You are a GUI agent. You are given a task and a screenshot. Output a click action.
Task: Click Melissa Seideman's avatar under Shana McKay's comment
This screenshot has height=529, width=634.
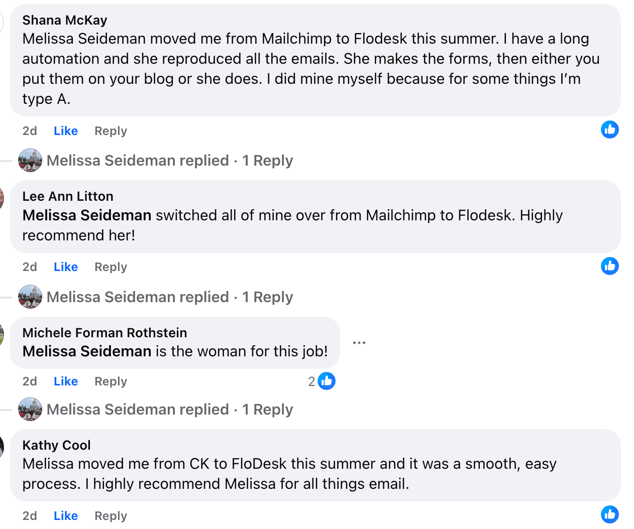(x=30, y=161)
